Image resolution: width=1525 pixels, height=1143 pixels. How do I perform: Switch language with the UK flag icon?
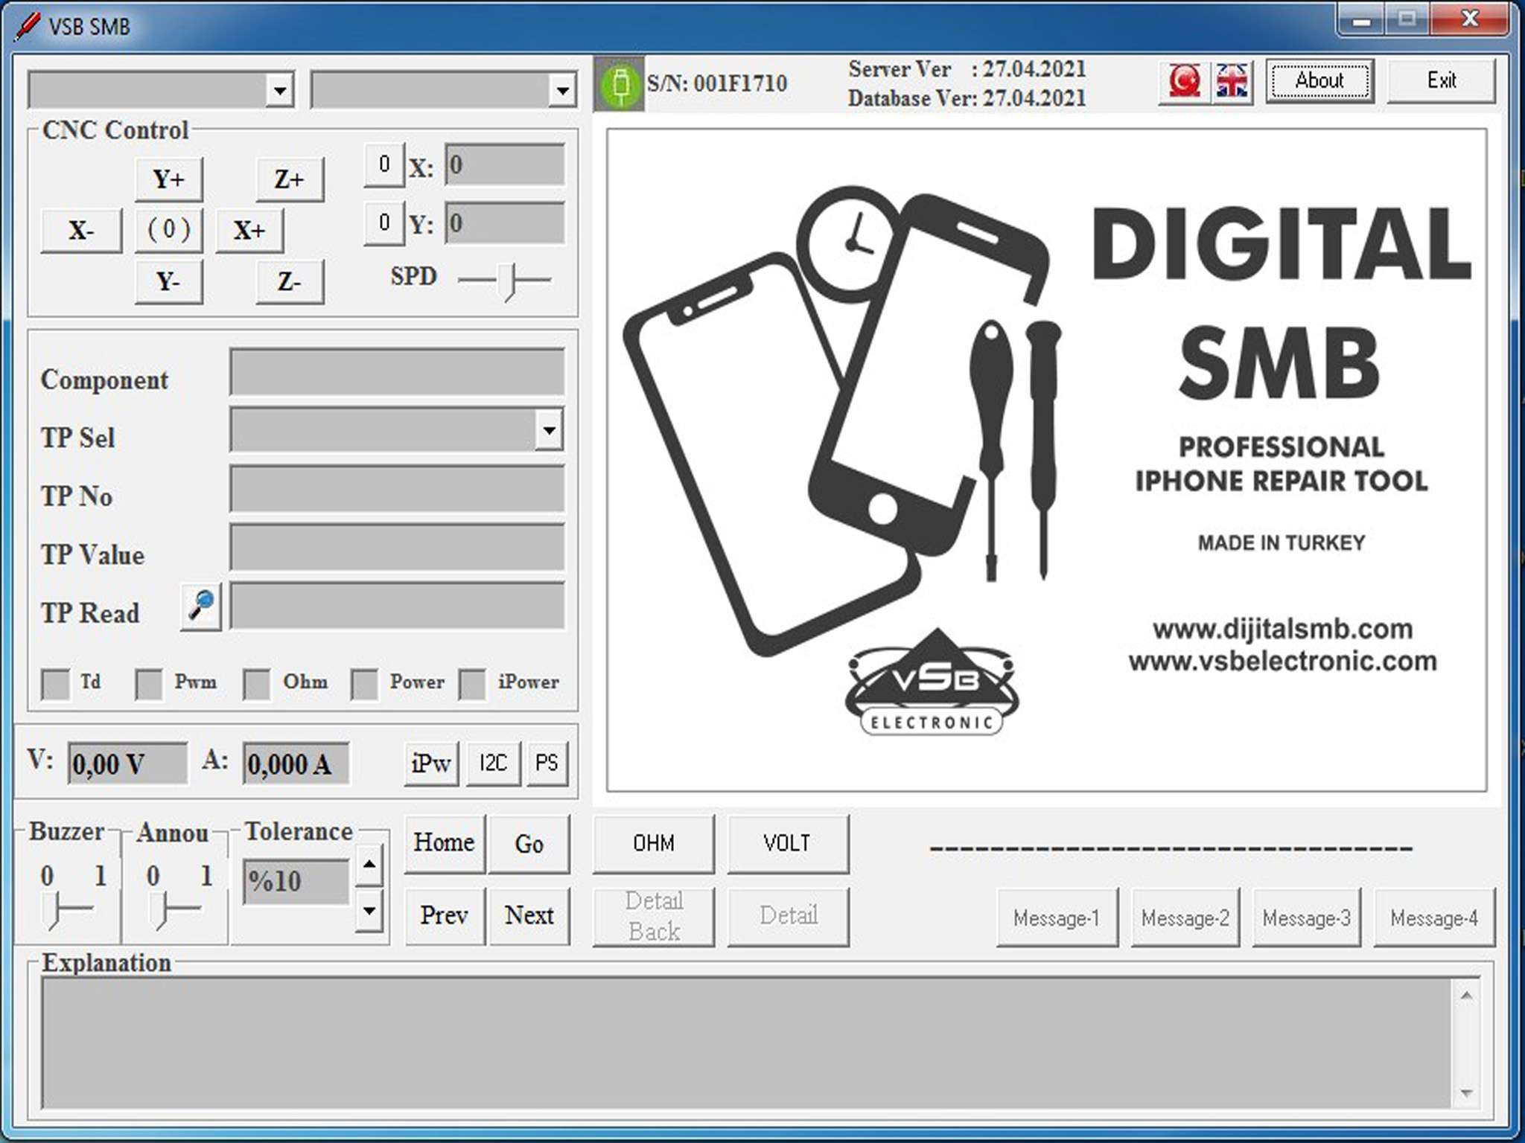(1232, 81)
